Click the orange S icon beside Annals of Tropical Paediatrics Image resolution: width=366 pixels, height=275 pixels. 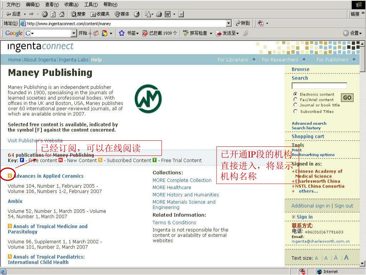click(x=10, y=256)
